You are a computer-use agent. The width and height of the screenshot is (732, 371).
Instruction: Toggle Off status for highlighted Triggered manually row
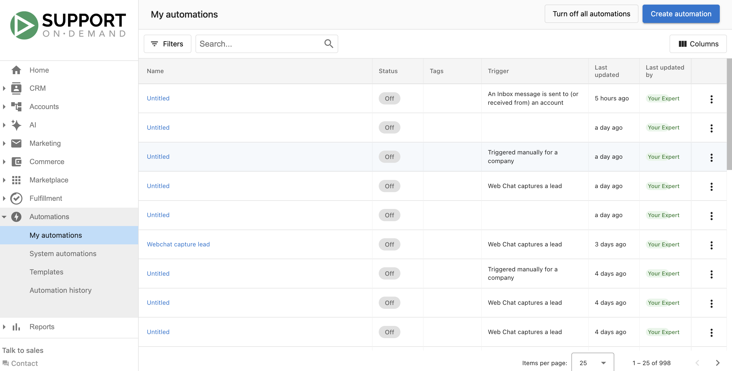[389, 157]
